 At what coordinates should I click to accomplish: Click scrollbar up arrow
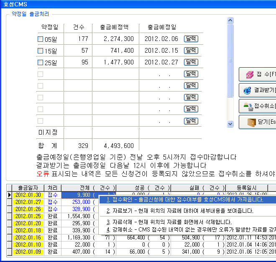230,20
